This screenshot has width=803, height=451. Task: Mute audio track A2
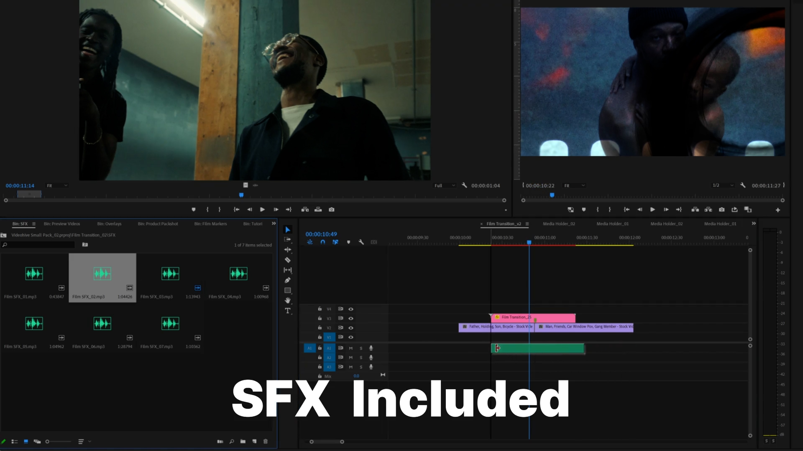coord(351,357)
